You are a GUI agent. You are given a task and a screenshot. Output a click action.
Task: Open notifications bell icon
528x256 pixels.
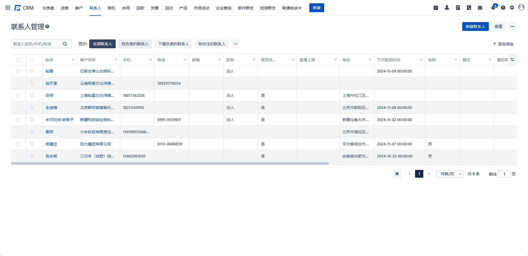tap(493, 8)
